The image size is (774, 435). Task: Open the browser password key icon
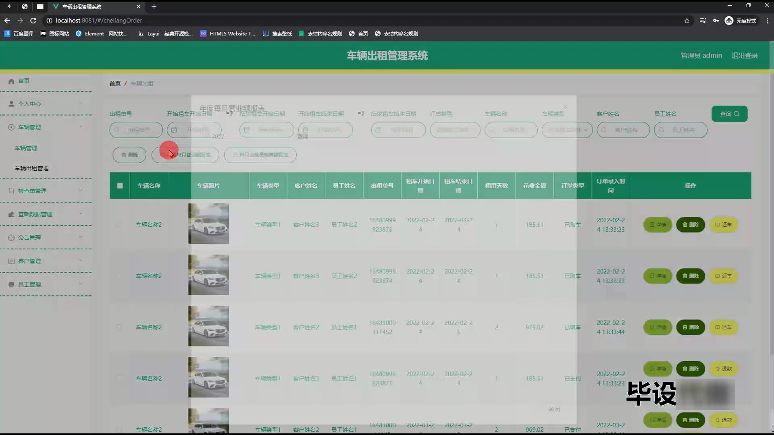click(716, 21)
